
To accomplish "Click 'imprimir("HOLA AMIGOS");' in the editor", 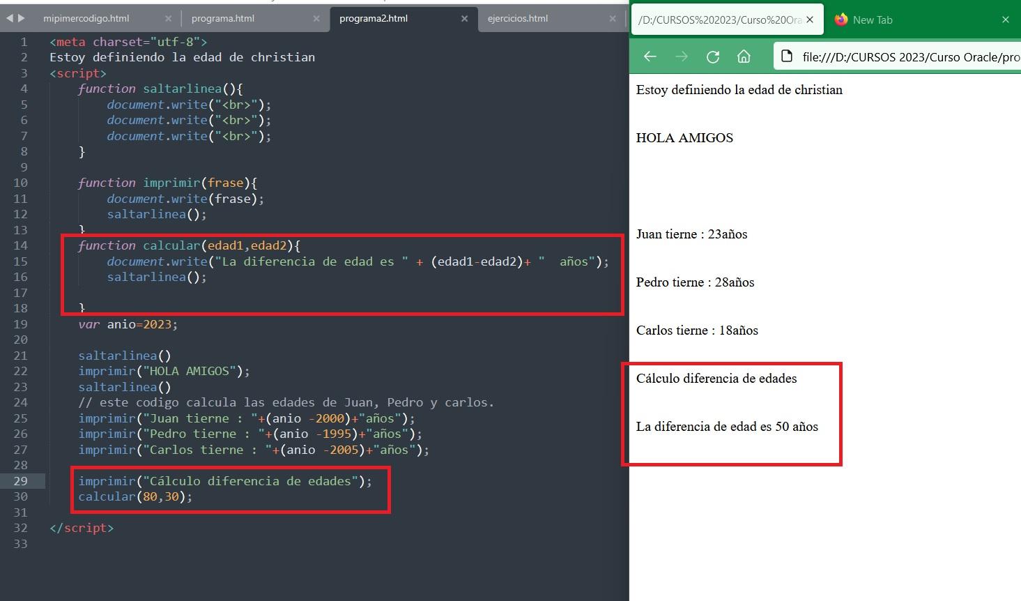I will coord(164,371).
